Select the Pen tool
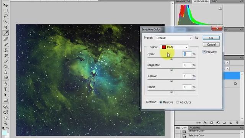 click(x=6, y=84)
